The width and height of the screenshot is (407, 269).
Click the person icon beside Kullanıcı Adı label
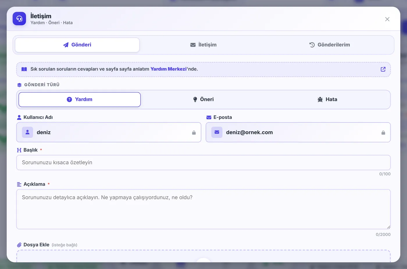(19, 117)
